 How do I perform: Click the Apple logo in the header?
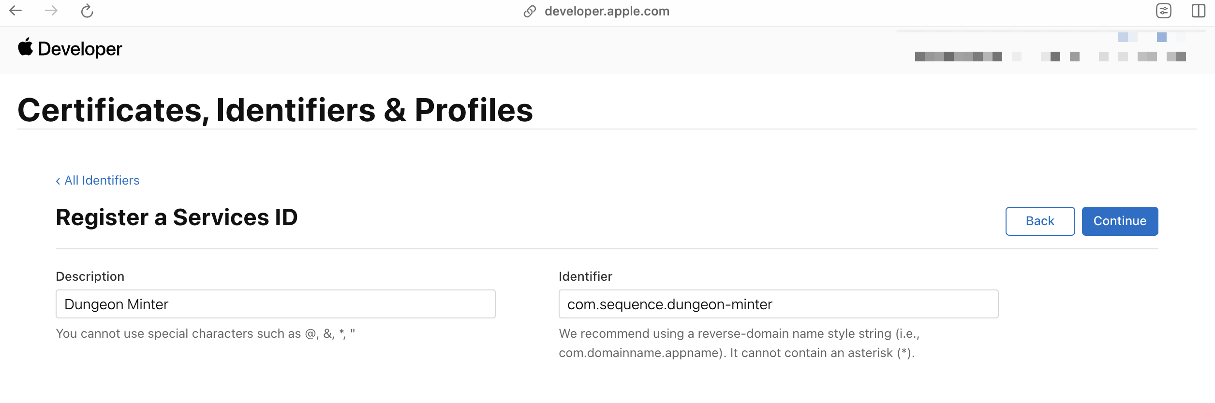point(26,47)
